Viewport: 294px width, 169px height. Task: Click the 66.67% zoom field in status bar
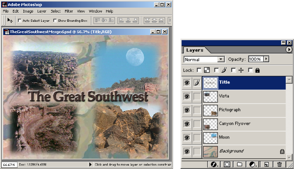[x=9, y=165]
